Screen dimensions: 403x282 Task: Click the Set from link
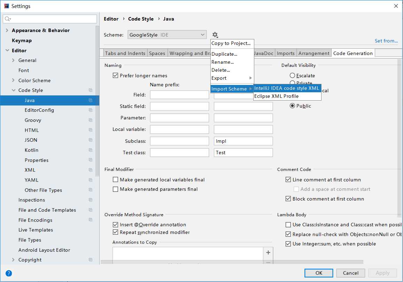click(386, 41)
